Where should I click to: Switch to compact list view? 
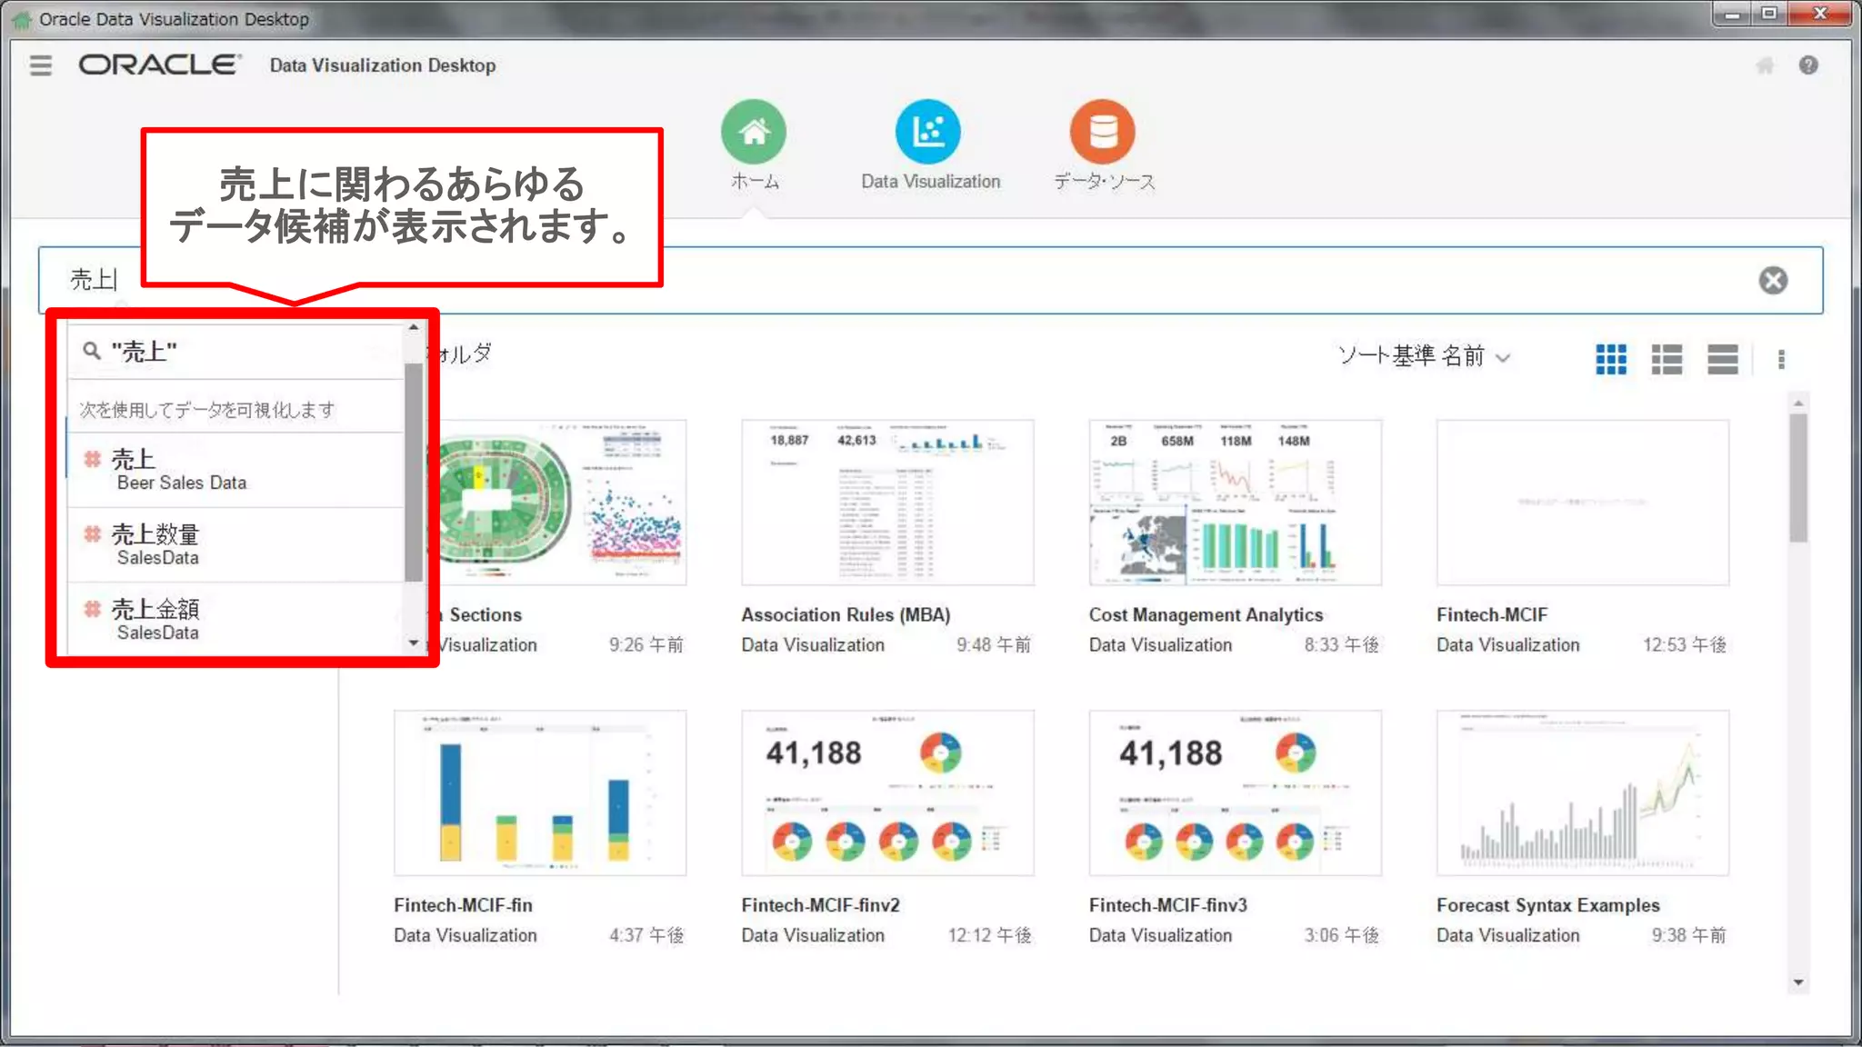coord(1722,359)
